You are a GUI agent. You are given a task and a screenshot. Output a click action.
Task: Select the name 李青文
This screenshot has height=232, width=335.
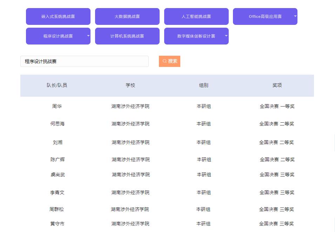(x=57, y=192)
